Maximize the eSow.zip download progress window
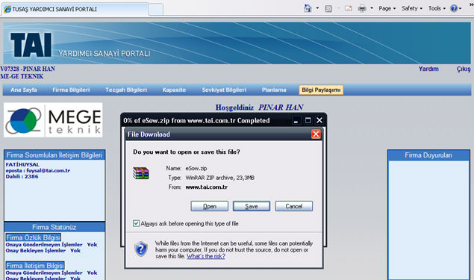The height and width of the screenshot is (280, 474). pos(308,120)
